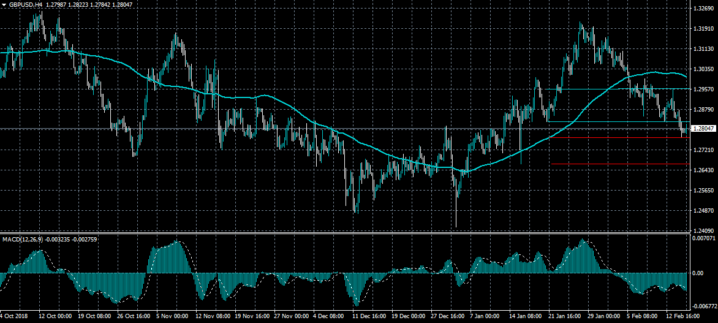Click the MACD 0.00 zero level label

(x=697, y=273)
